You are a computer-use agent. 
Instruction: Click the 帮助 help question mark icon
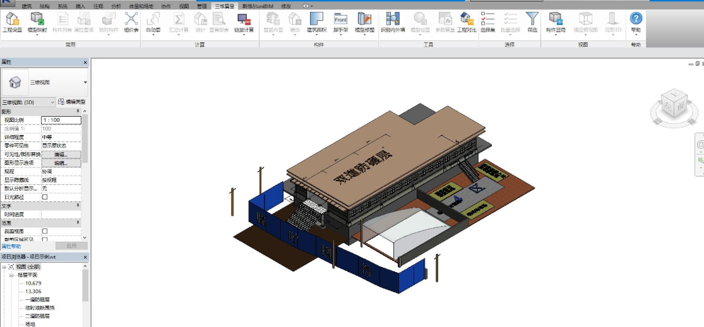coord(636,19)
